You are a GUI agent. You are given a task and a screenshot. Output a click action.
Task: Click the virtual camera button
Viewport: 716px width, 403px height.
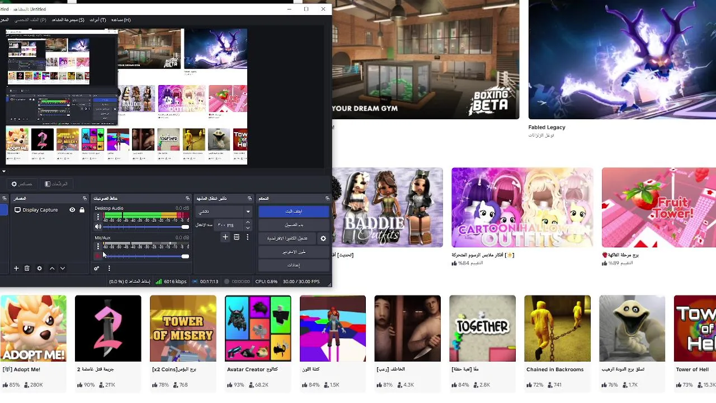tap(288, 238)
